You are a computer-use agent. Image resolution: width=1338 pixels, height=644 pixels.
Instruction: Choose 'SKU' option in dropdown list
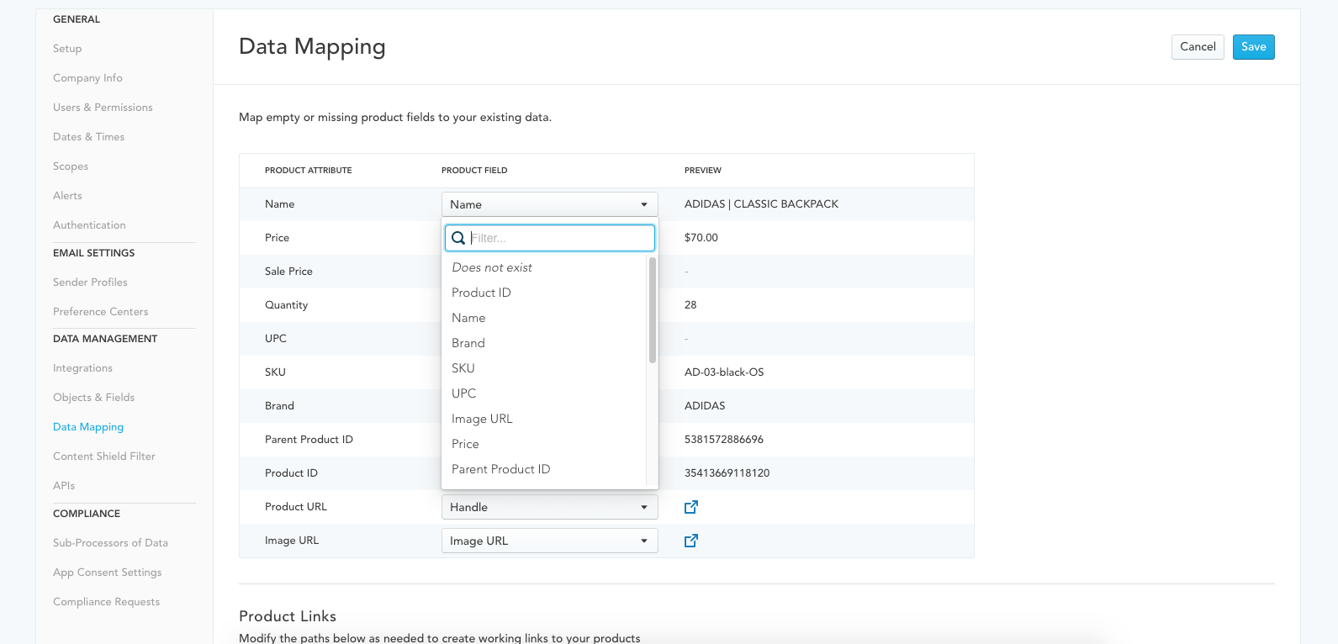pos(463,368)
